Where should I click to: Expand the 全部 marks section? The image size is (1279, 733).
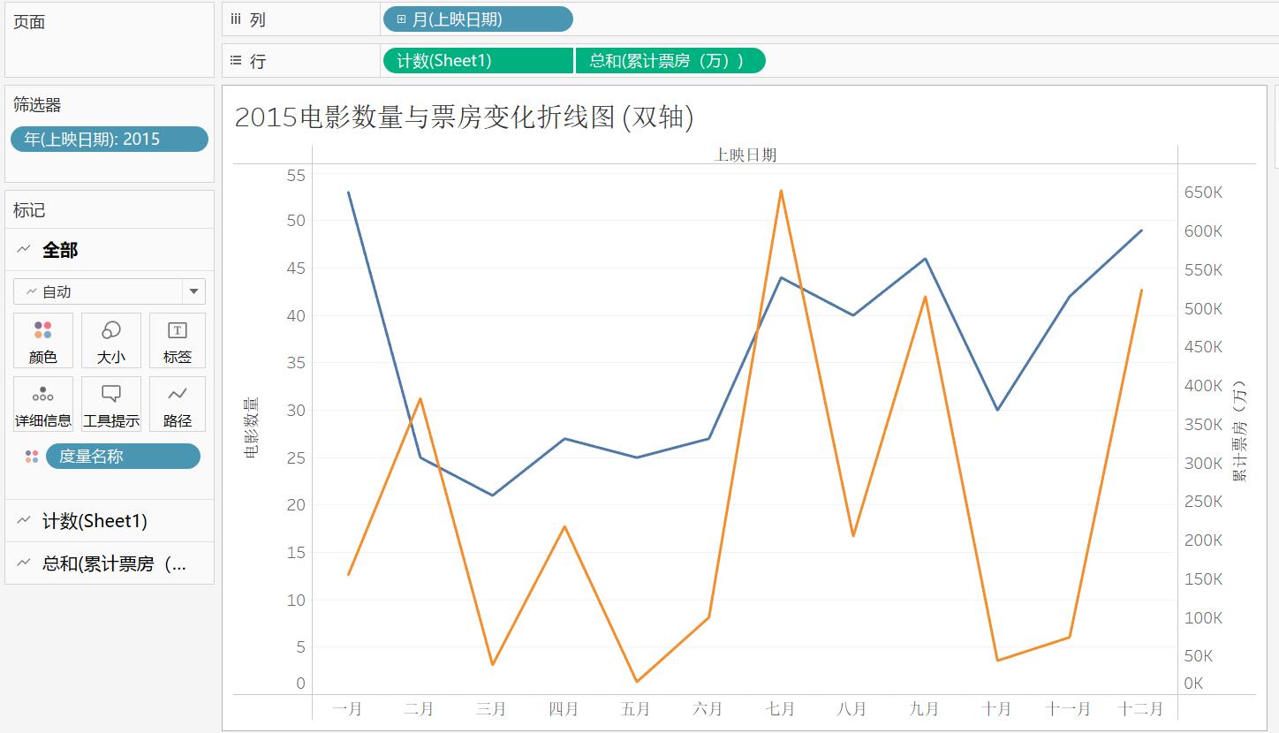click(110, 250)
